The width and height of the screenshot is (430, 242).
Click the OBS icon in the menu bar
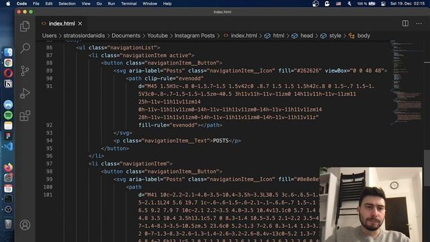pyautogui.click(x=315, y=3)
